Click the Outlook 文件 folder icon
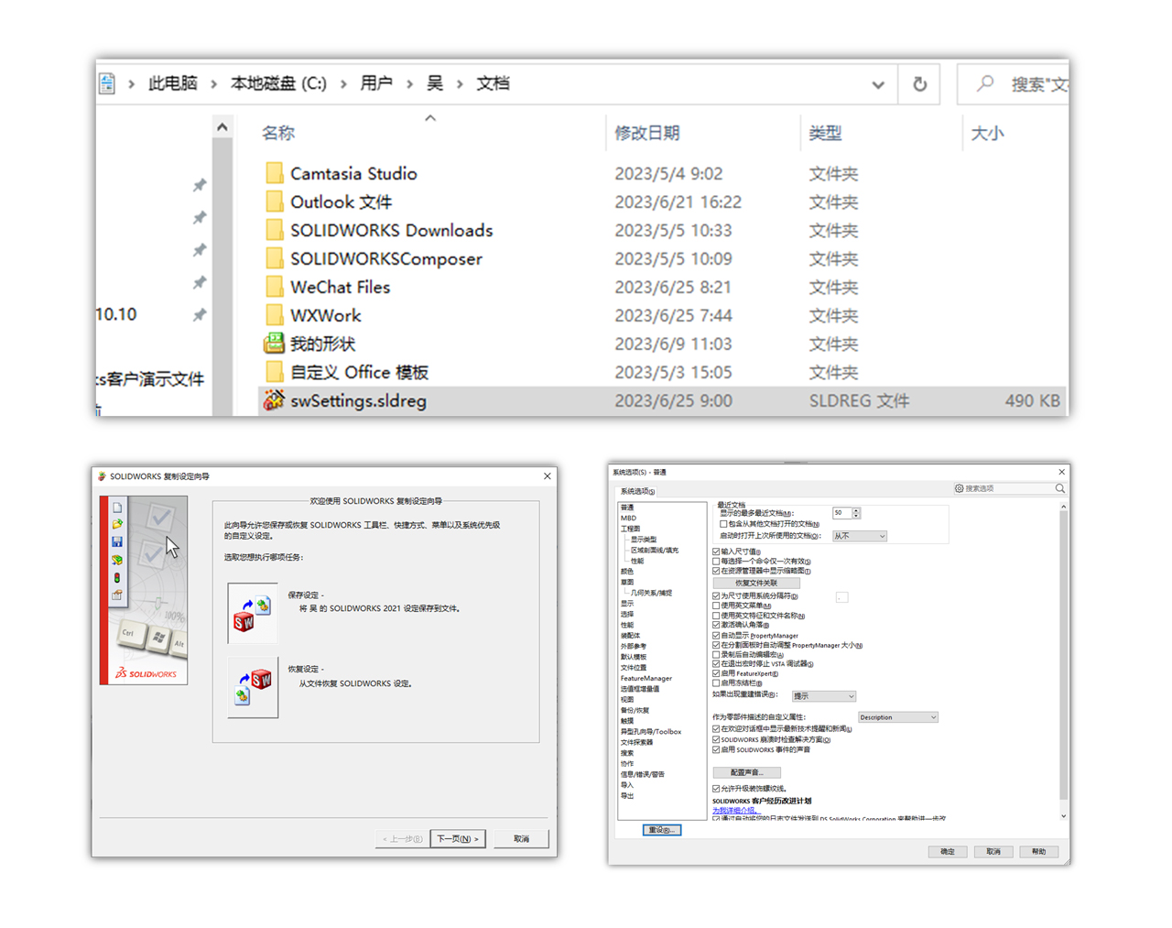The height and width of the screenshot is (928, 1172). click(x=274, y=202)
